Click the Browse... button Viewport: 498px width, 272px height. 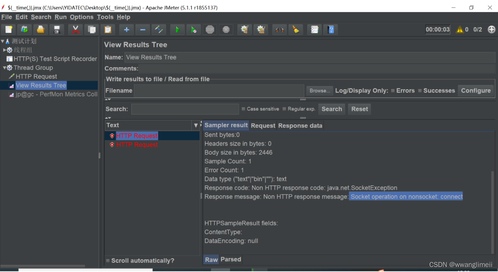pos(319,91)
